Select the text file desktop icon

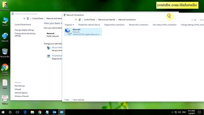click(x=5, y=84)
